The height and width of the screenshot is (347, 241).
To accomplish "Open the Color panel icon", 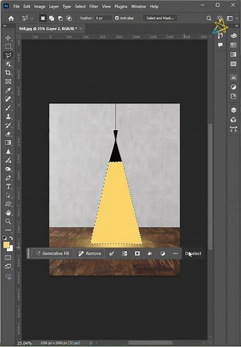I will click(x=233, y=35).
